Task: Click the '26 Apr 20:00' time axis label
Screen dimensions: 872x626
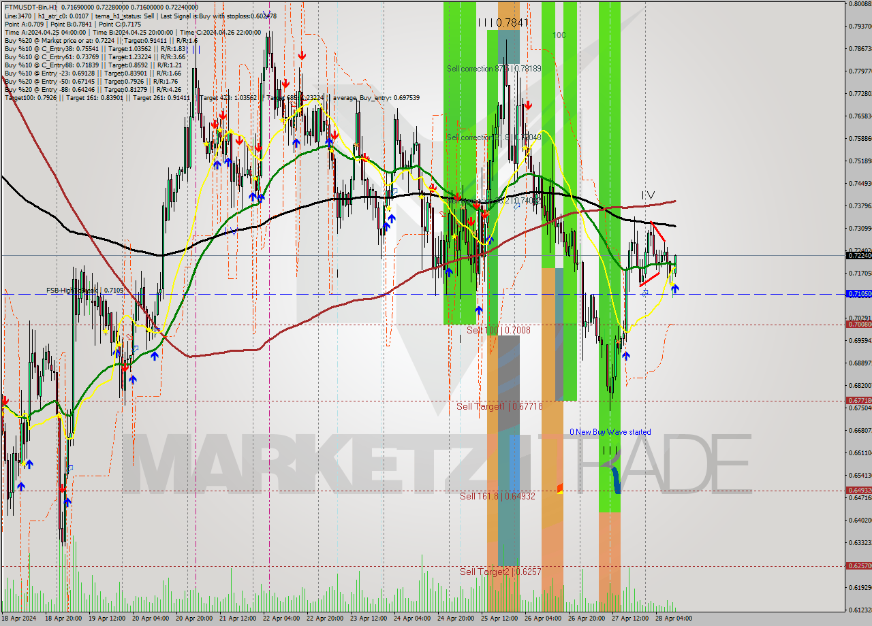Action: (587, 619)
